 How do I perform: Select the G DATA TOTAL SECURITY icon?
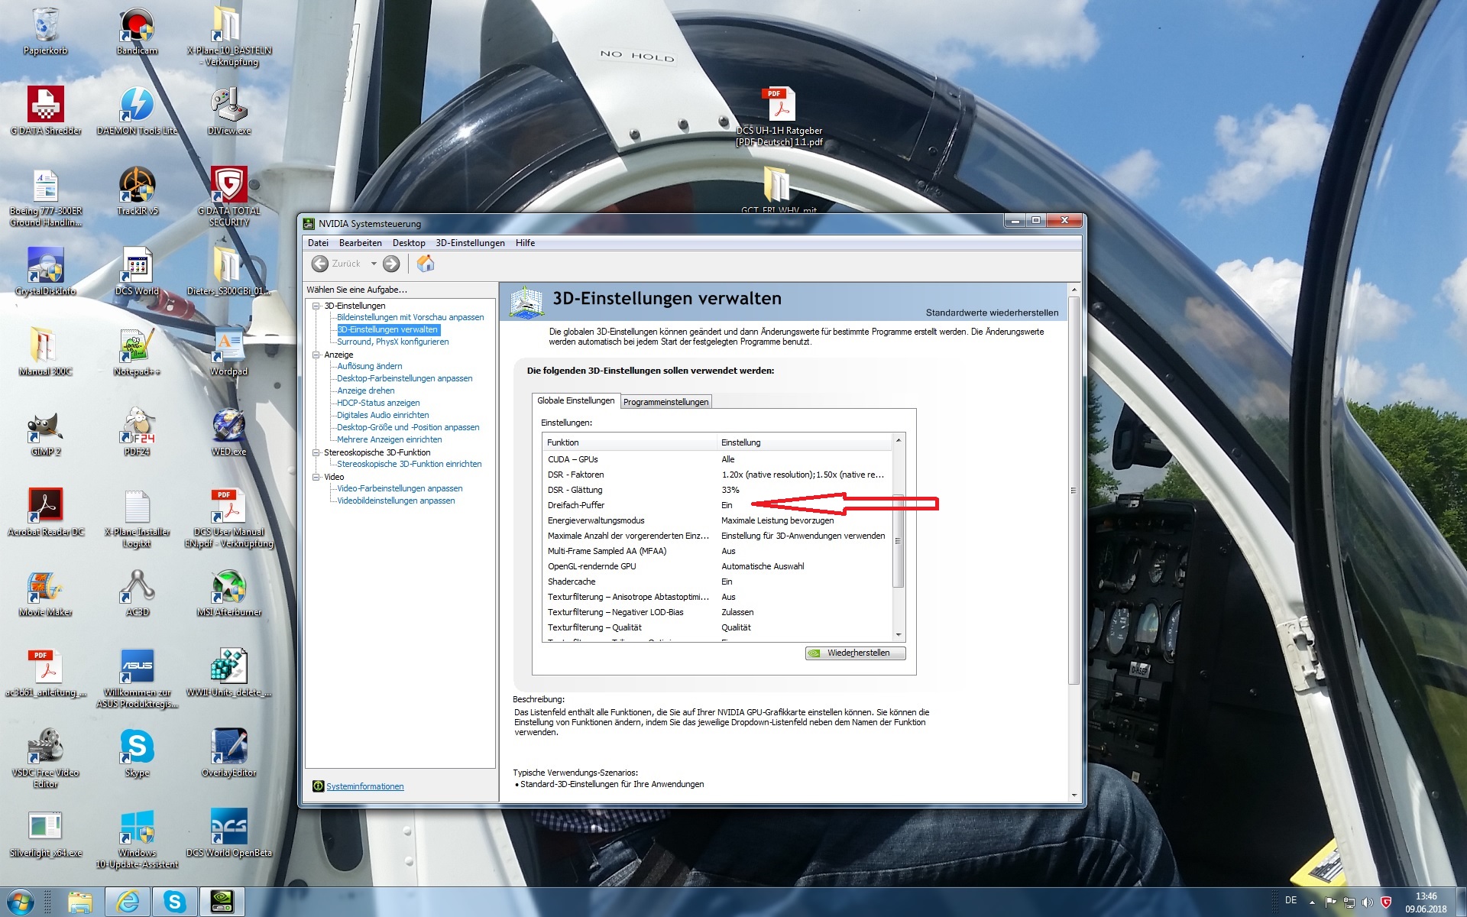tap(229, 196)
